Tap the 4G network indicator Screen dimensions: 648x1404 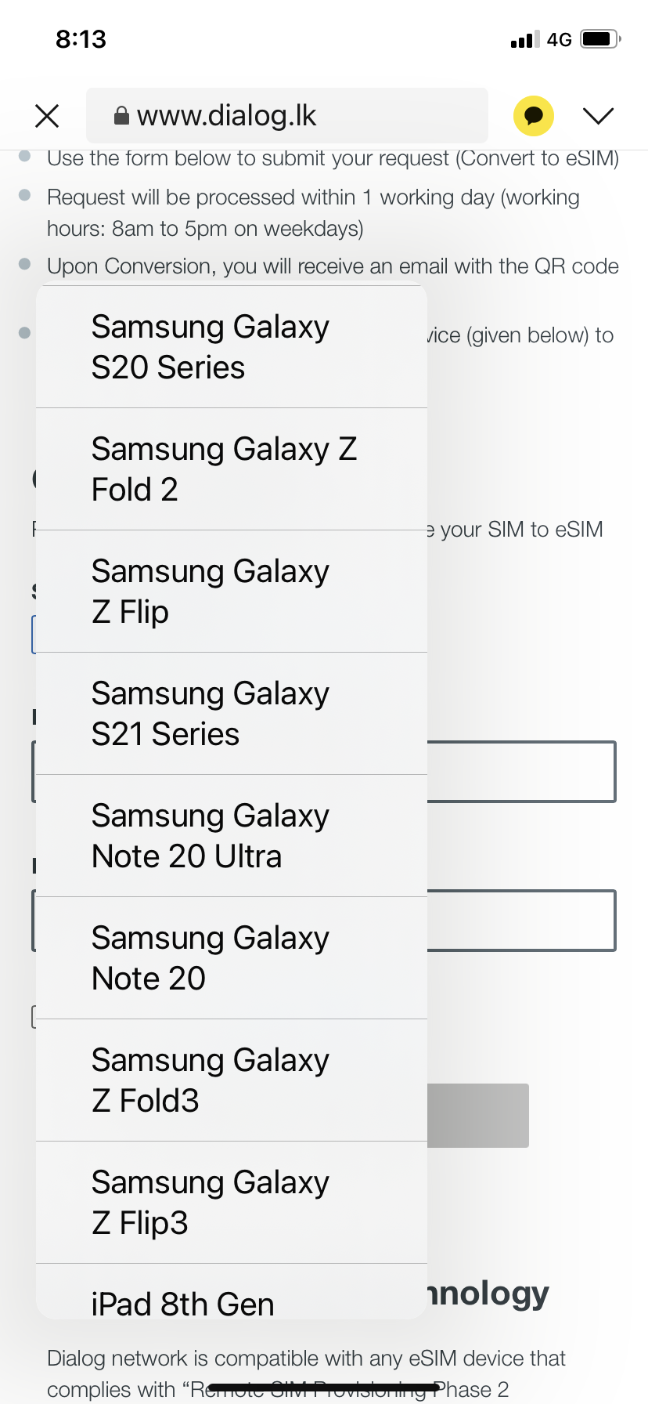(x=560, y=39)
